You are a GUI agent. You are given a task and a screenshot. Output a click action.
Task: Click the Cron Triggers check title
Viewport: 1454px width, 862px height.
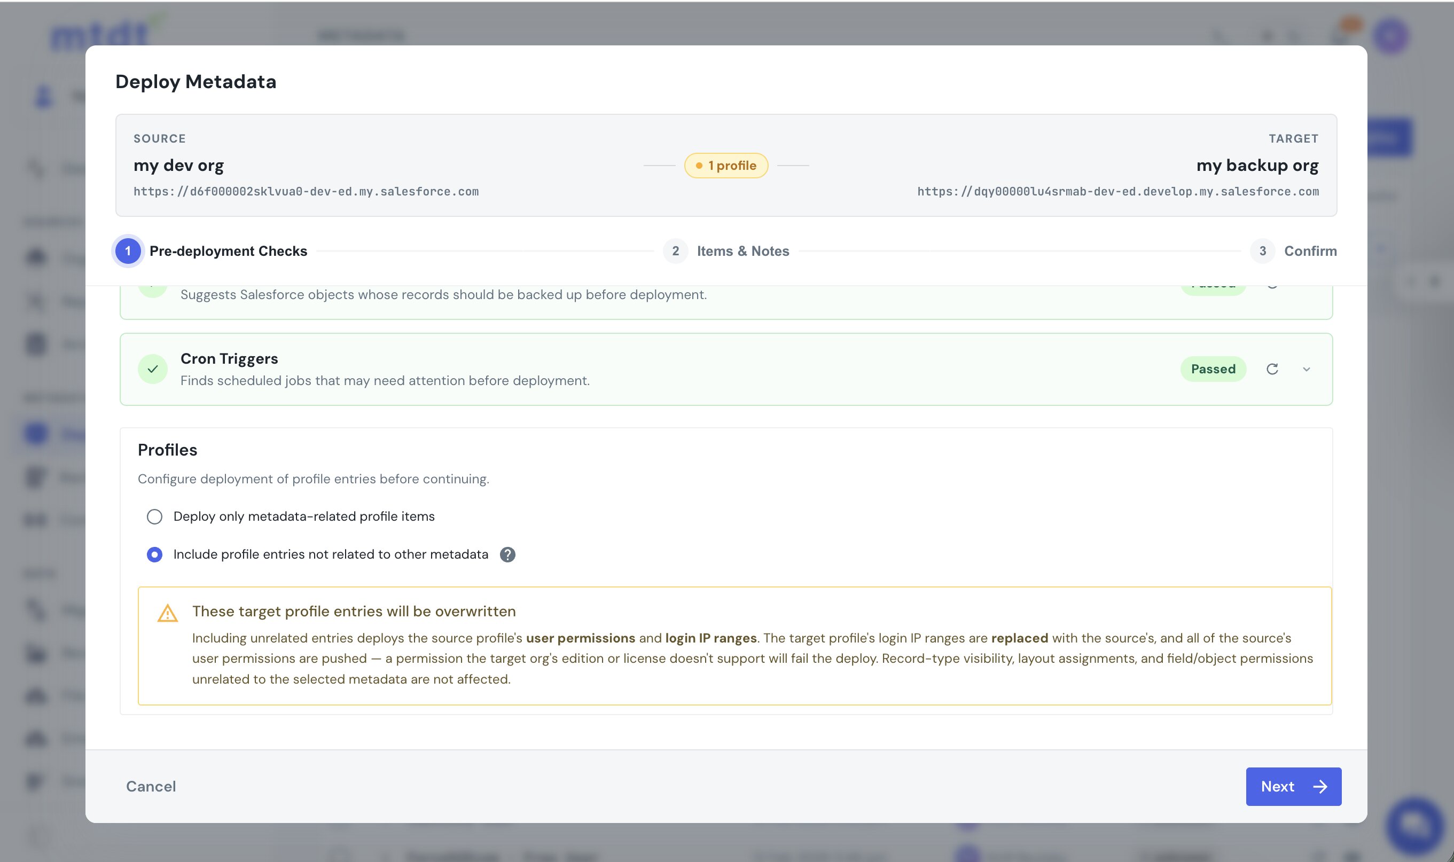230,358
